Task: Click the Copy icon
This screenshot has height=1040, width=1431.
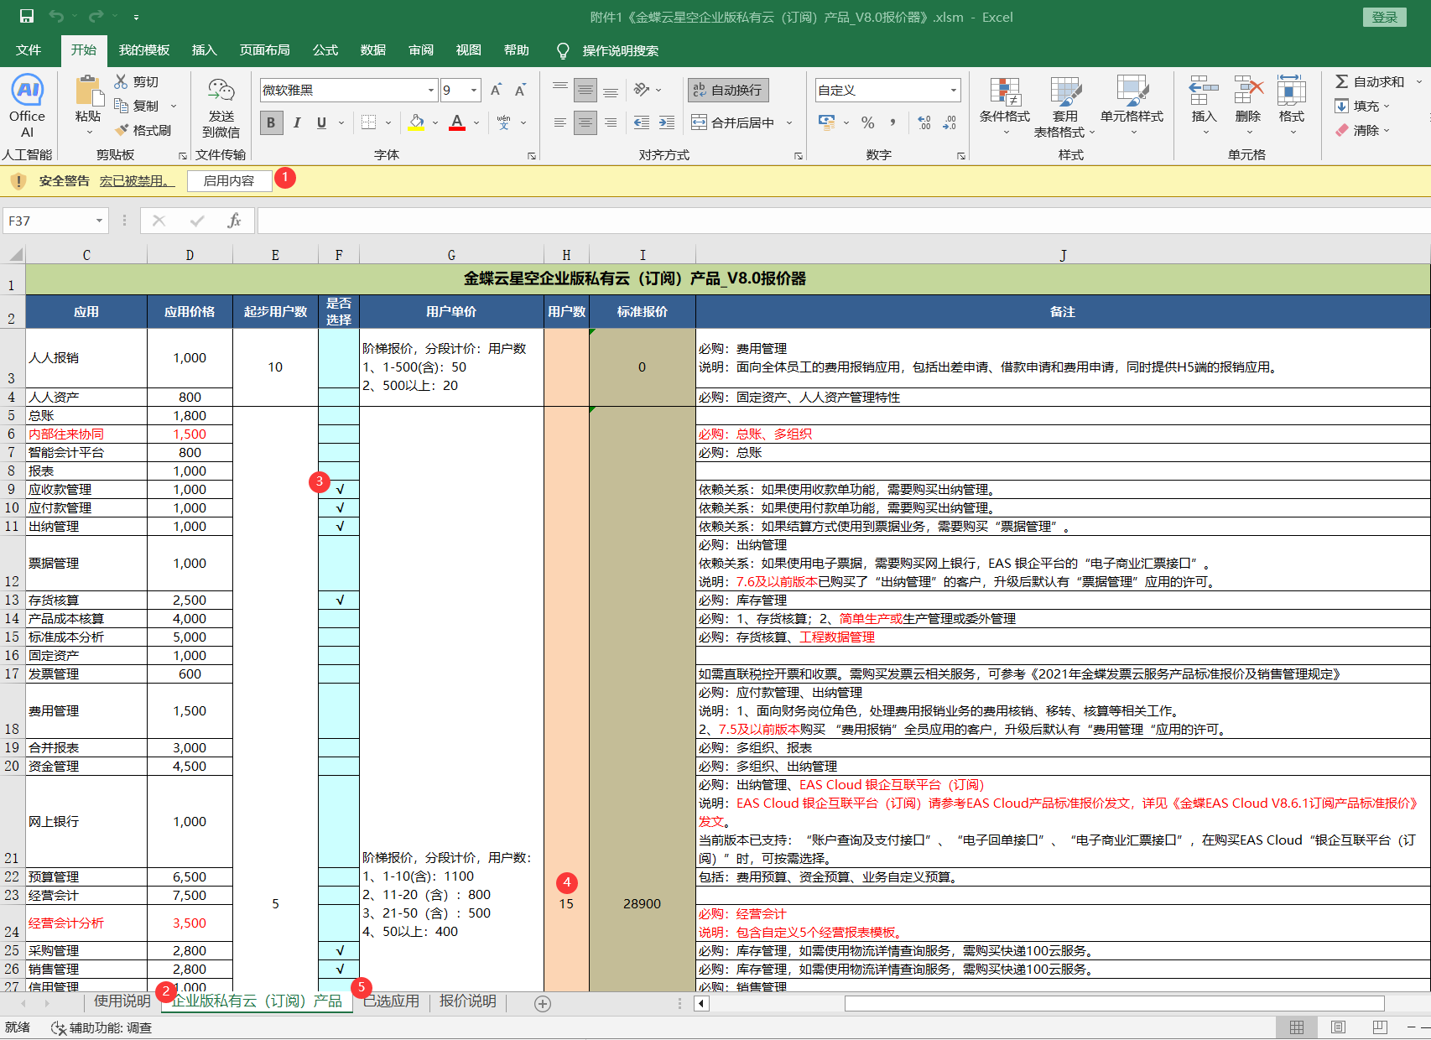Action: pyautogui.click(x=122, y=106)
